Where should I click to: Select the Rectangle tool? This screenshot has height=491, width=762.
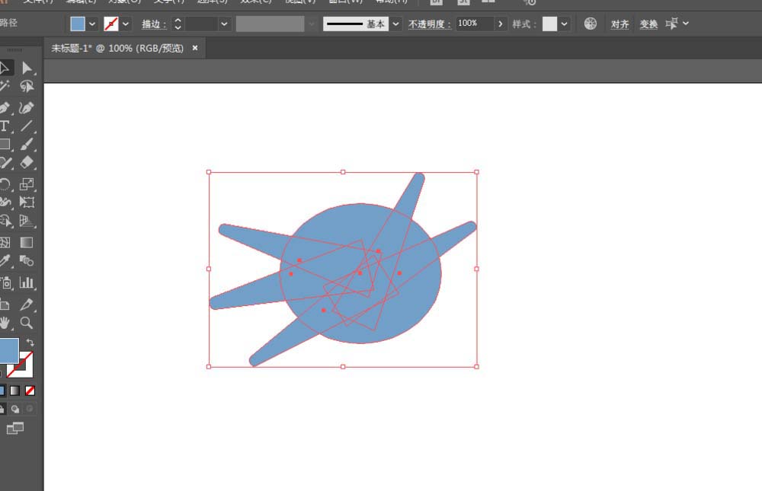click(5, 144)
